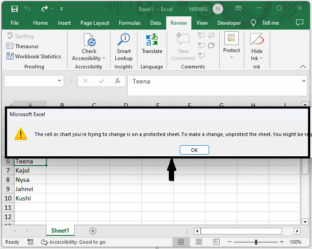Viewport: 312px width, 249px height.
Task: Add a new sheet with plus icon
Action: [x=93, y=231]
